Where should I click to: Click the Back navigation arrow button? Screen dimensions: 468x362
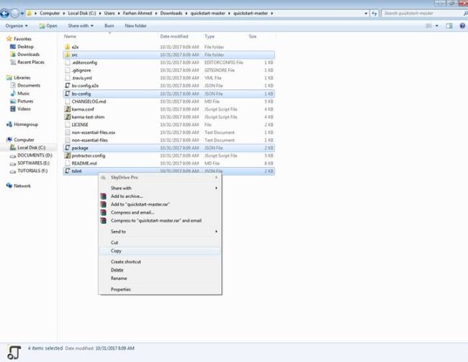pyautogui.click(x=4, y=14)
